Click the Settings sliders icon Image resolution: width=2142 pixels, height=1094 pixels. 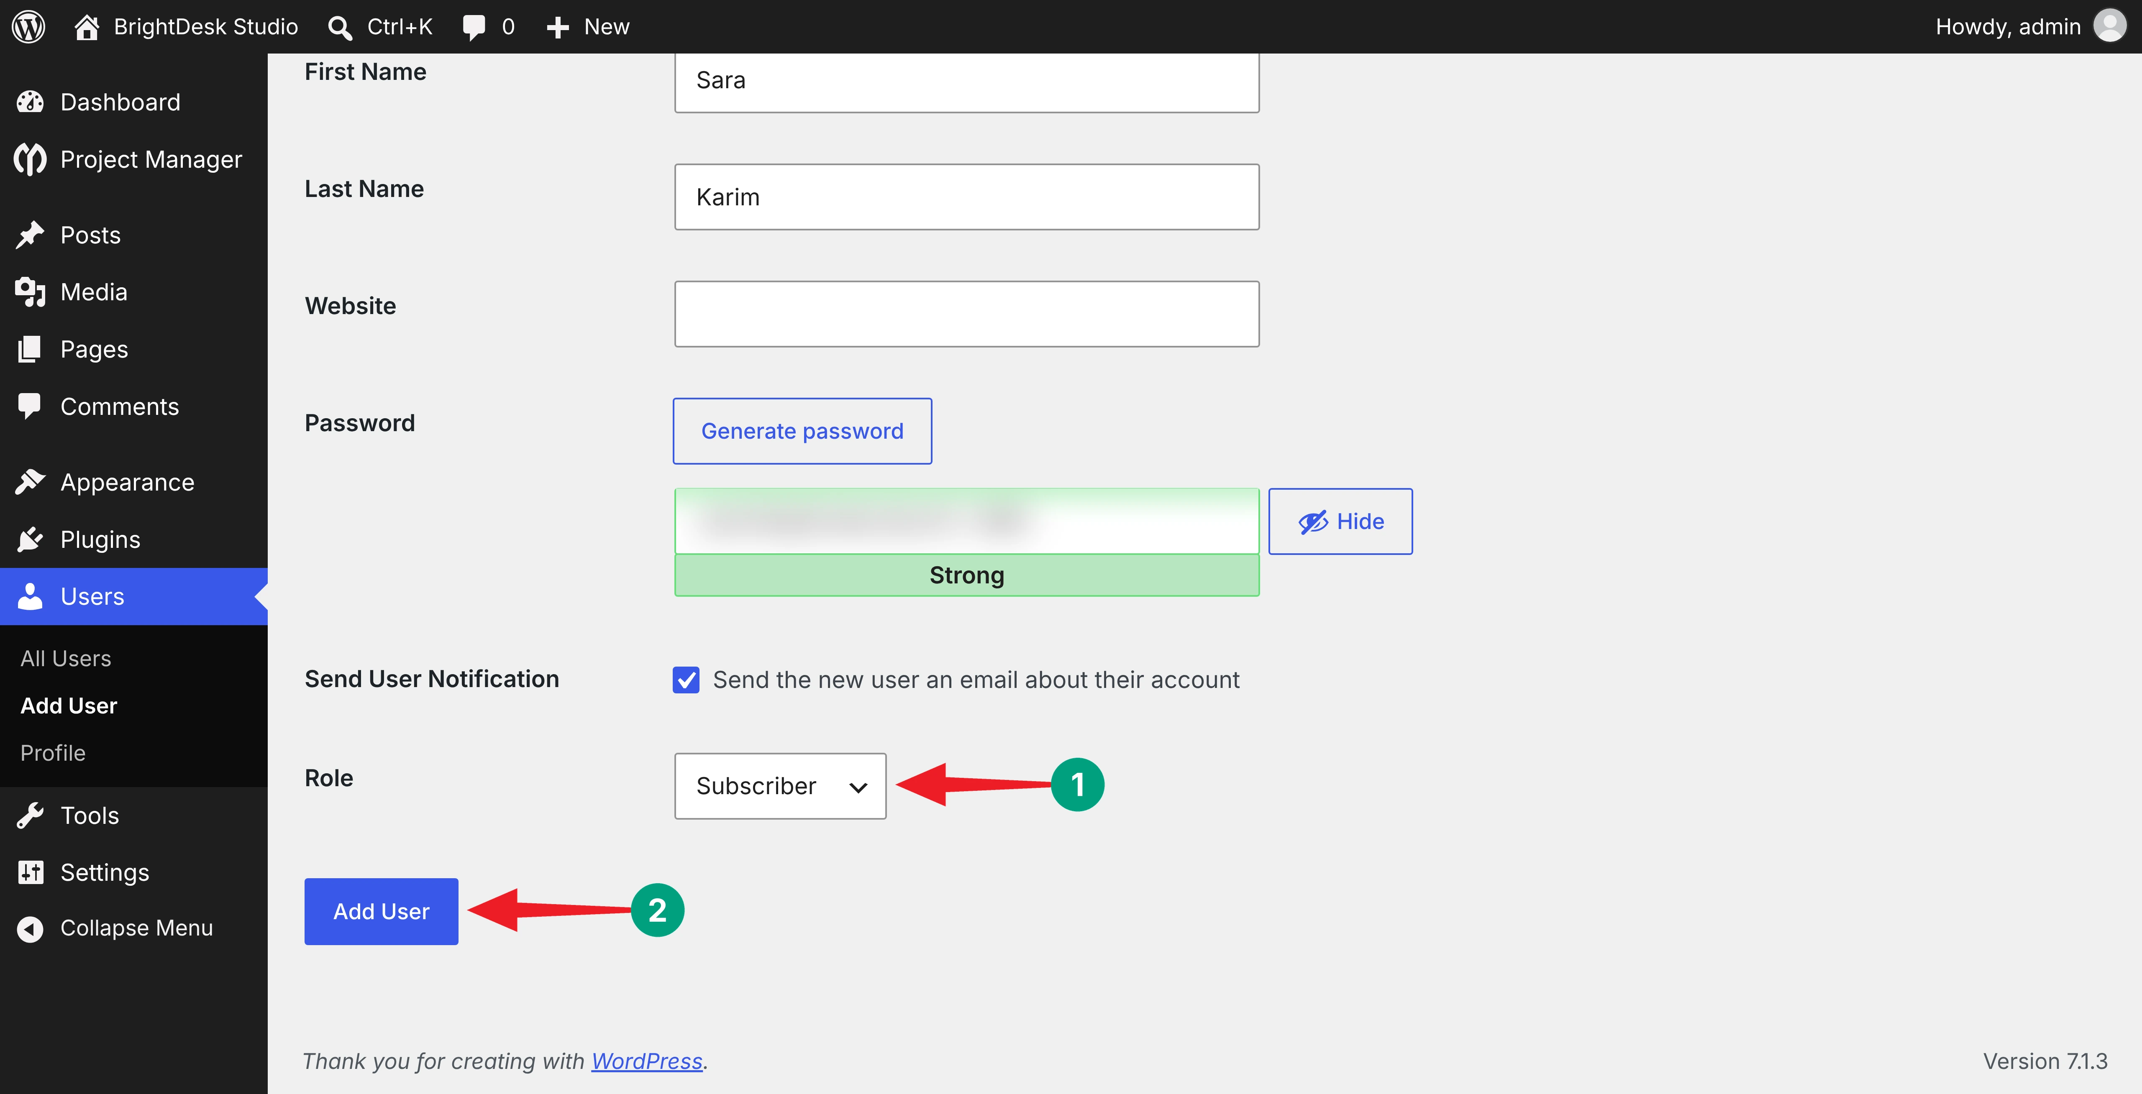click(x=31, y=872)
